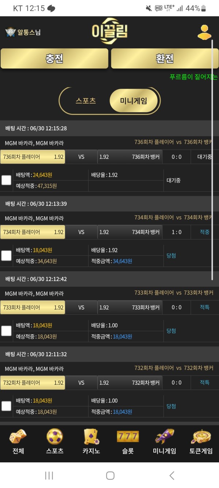The width and height of the screenshot is (219, 488).
Task: Tap the Android back navigation button
Action: [172, 476]
